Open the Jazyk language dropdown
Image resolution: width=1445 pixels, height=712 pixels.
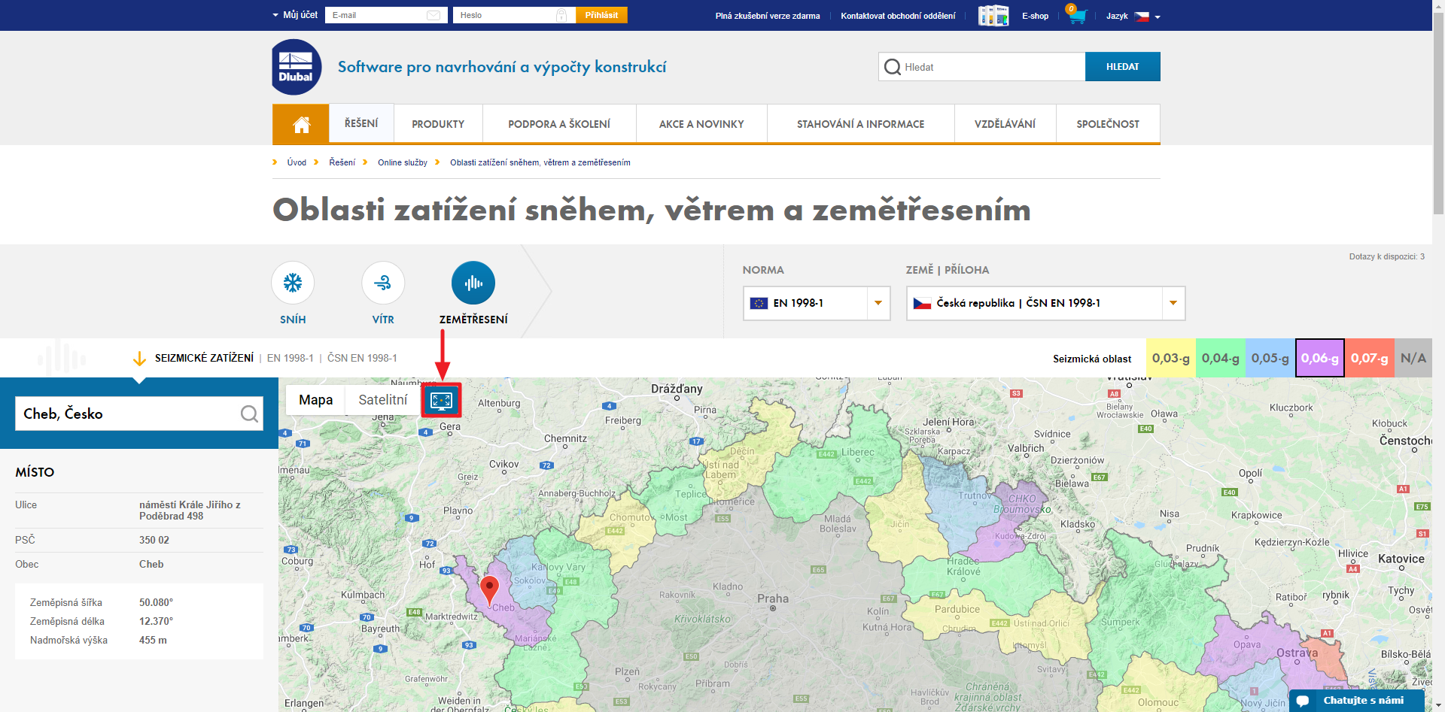pos(1133,16)
